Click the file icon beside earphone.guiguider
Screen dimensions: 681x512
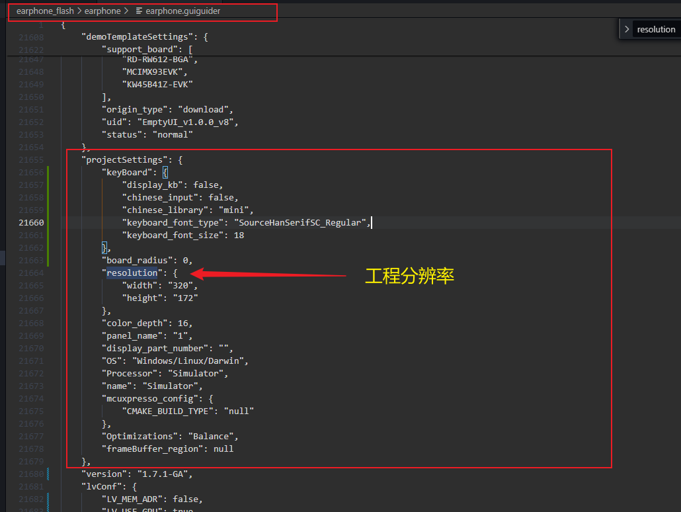pos(139,11)
